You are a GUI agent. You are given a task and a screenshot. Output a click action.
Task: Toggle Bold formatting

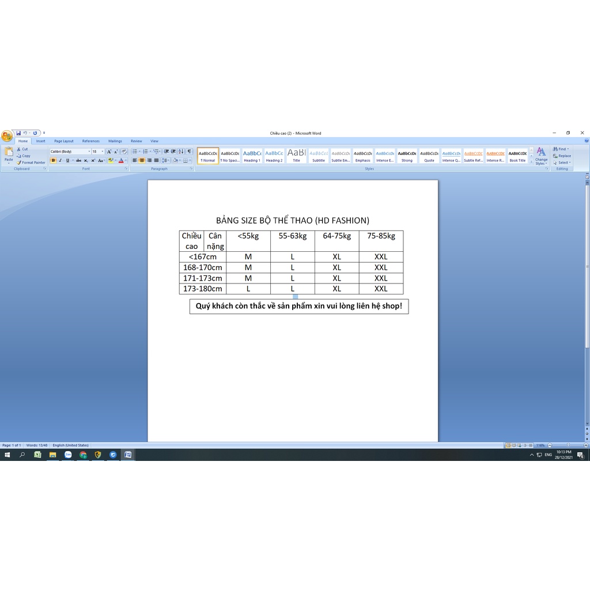click(x=54, y=161)
